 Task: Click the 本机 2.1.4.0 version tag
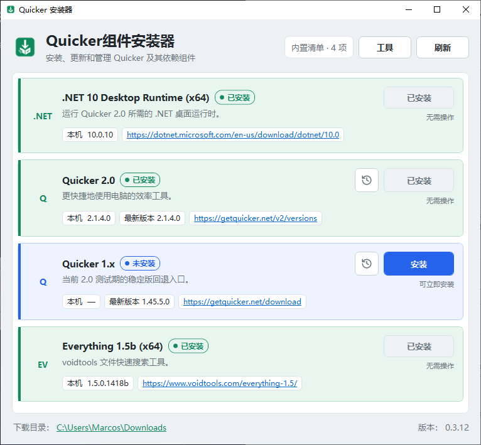pos(89,218)
